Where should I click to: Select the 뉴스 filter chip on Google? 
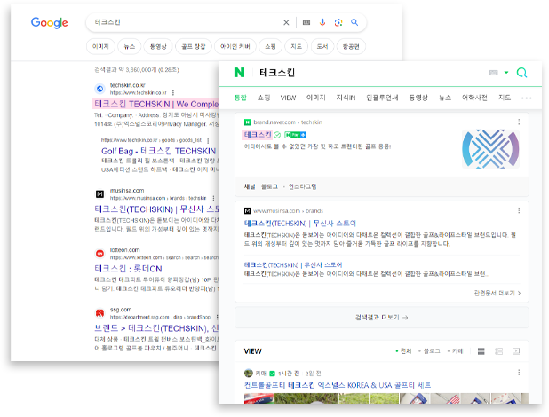(x=130, y=46)
